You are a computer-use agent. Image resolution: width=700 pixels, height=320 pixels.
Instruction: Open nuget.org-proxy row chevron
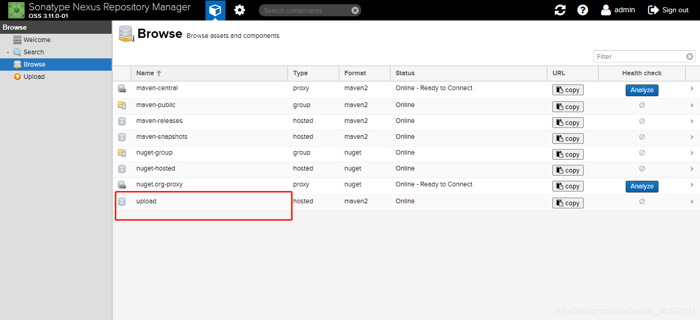tap(692, 185)
